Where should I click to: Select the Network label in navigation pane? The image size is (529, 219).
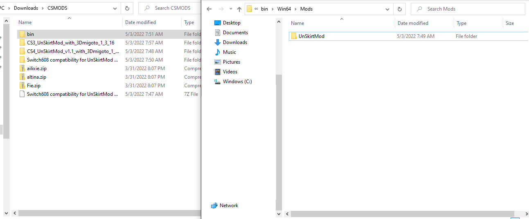click(229, 206)
